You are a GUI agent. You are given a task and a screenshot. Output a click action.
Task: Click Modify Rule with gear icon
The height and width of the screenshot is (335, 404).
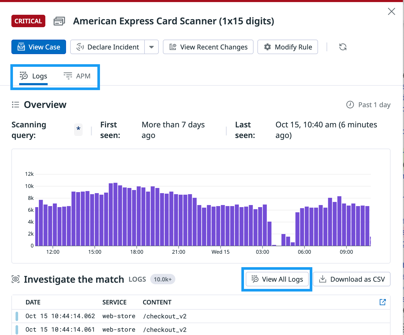point(288,47)
